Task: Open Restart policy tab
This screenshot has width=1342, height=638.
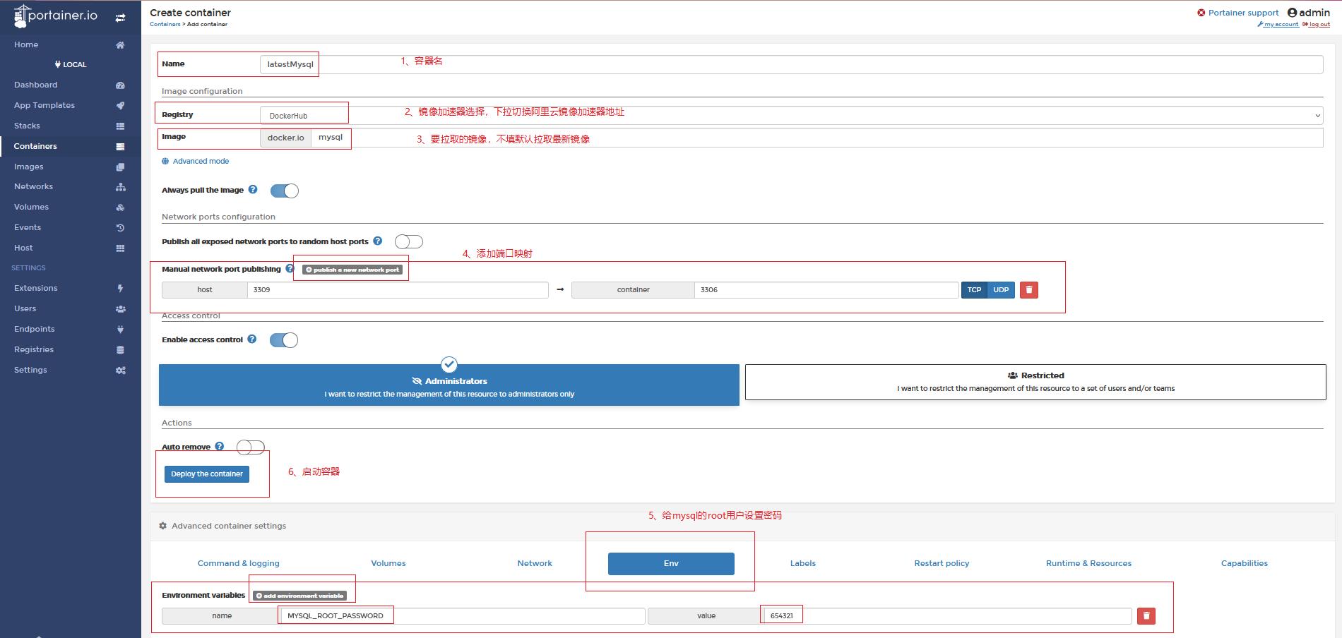Action: click(x=942, y=563)
